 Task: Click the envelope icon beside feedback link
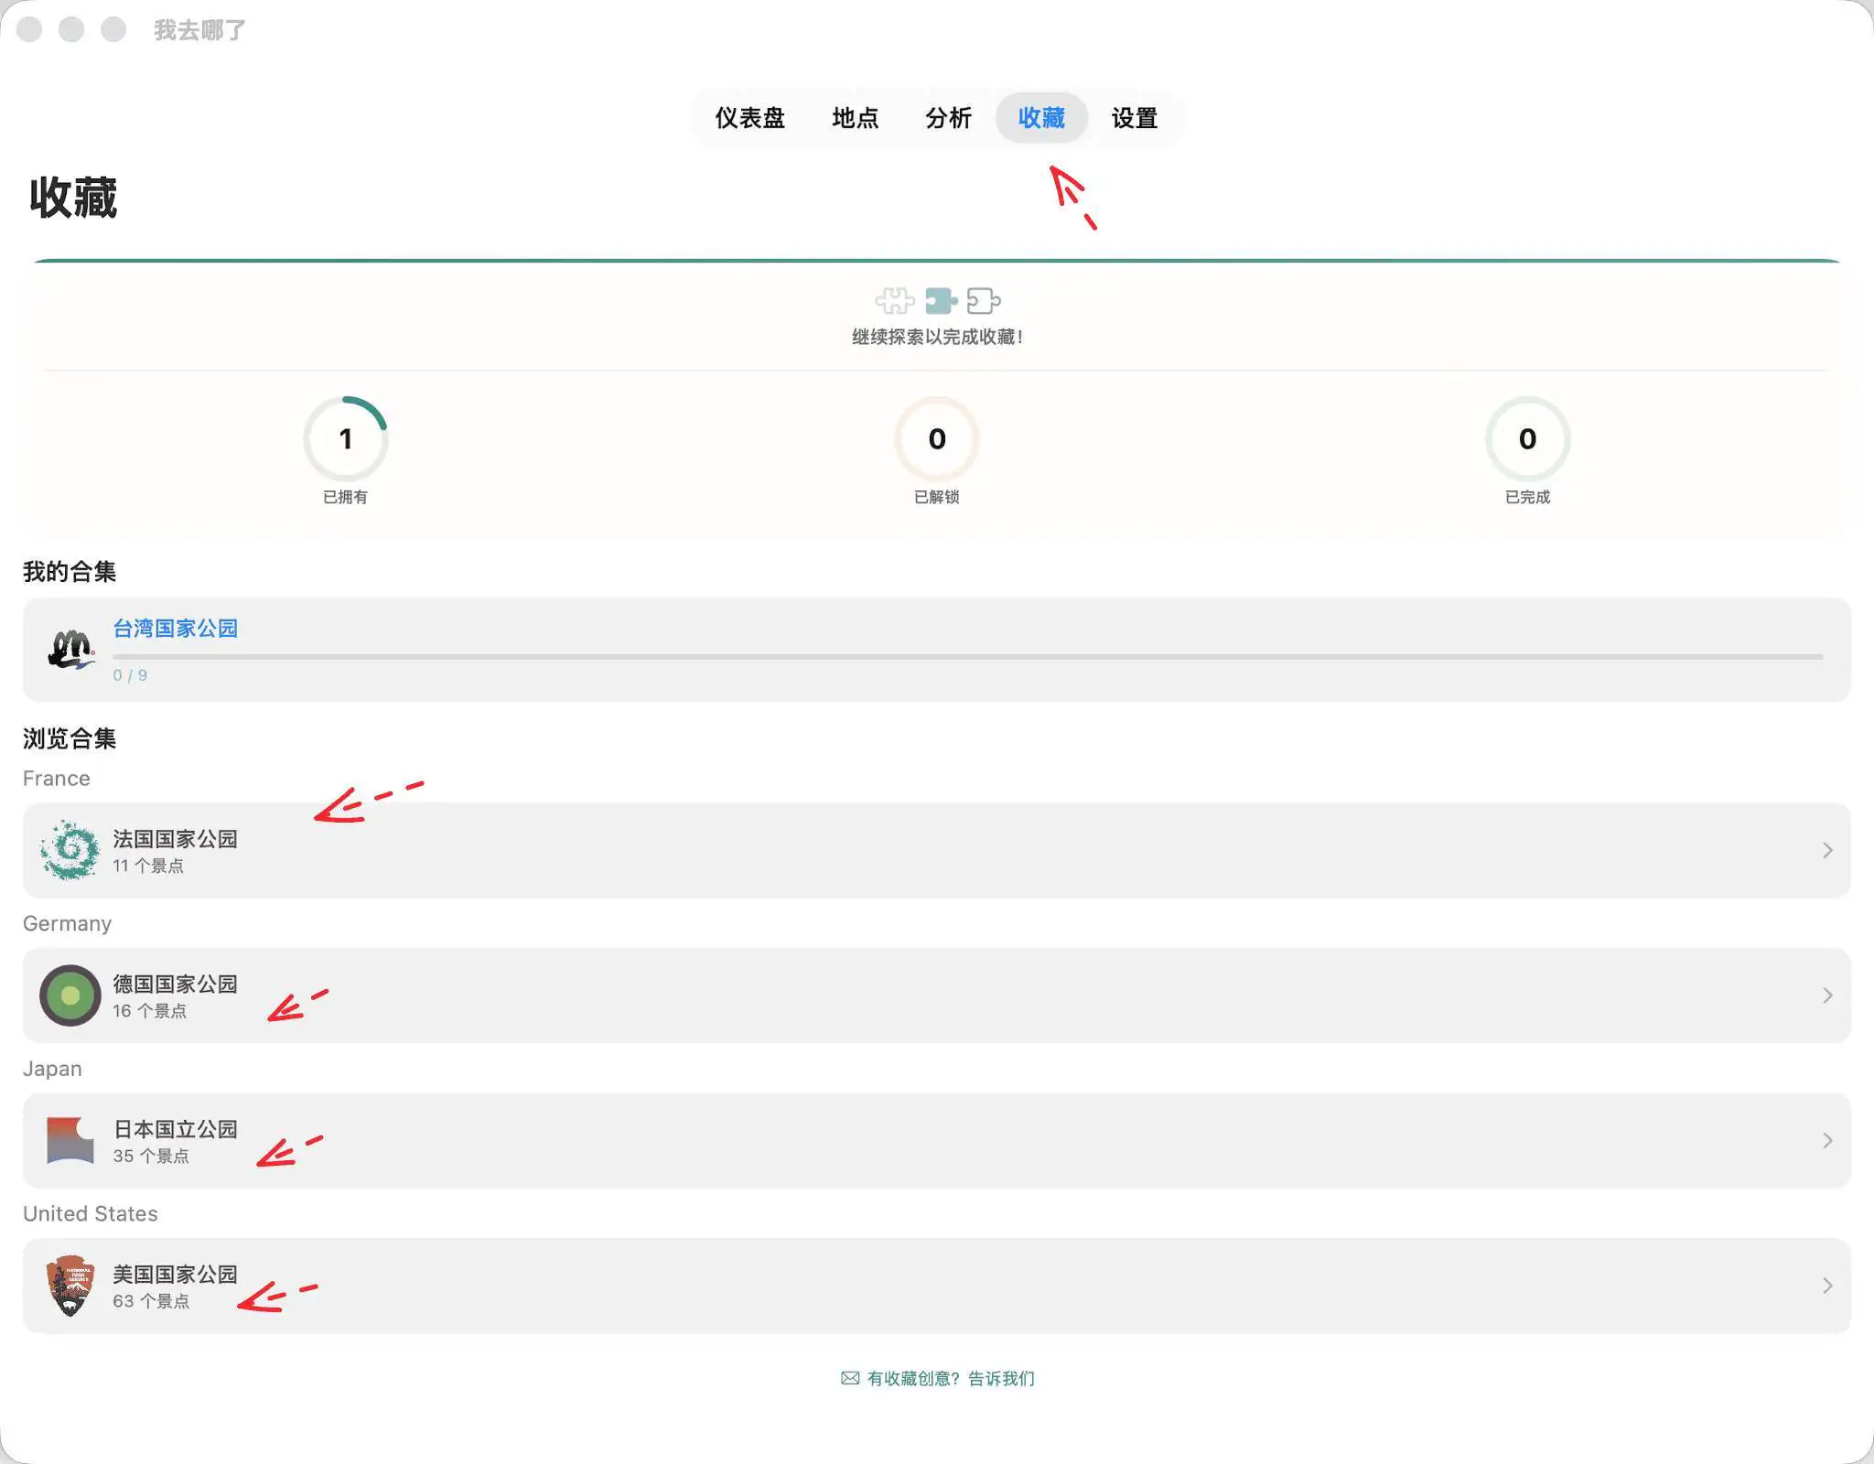pos(850,1378)
